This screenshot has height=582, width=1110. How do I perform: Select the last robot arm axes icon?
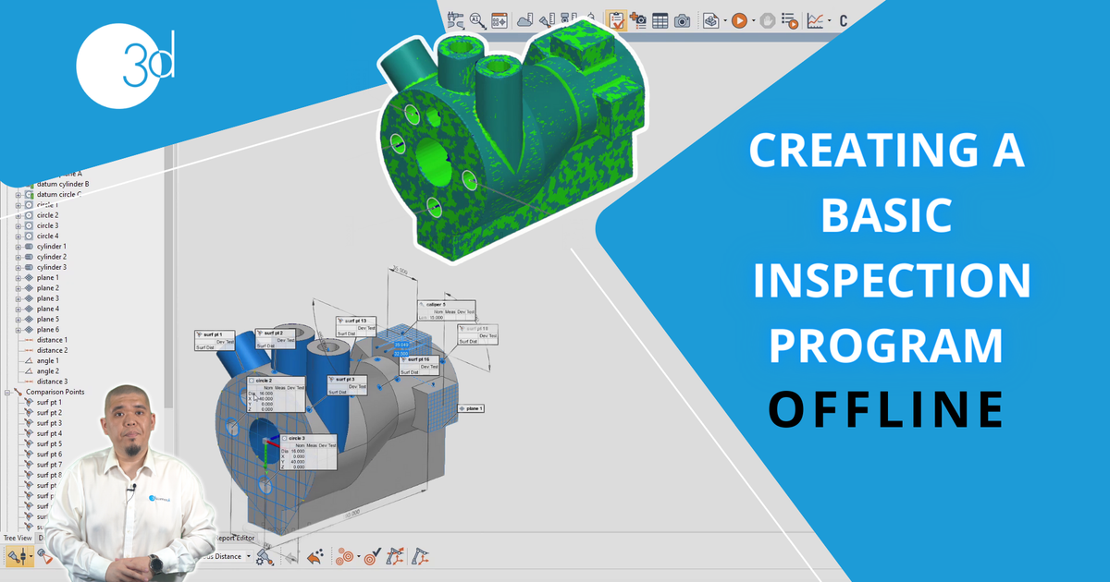421,557
